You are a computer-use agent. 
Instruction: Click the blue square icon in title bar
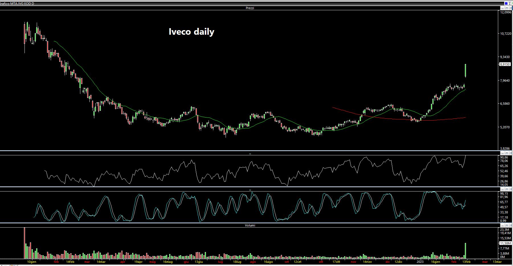click(506, 3)
